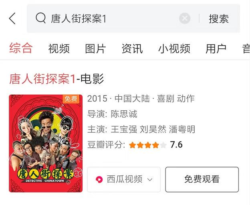
Task: Go to the 资讯 tab
Action: click(x=132, y=48)
